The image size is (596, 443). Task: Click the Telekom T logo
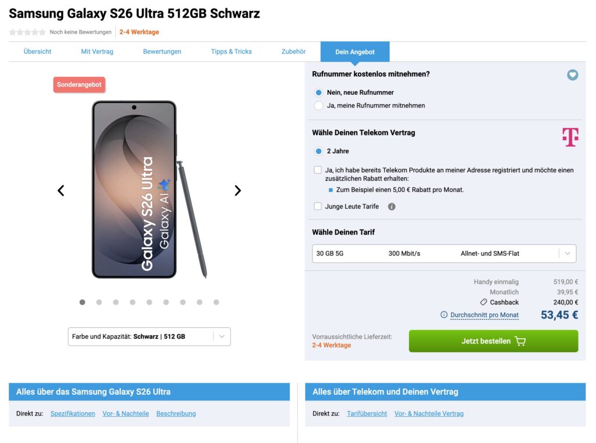[x=570, y=137]
